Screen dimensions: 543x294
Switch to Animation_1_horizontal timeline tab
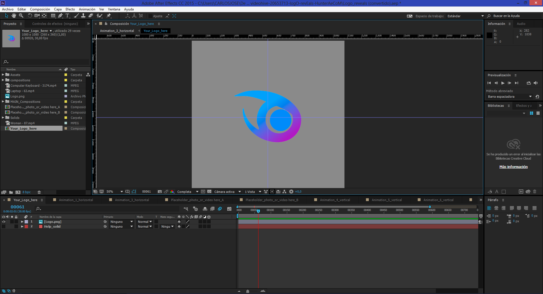(76, 200)
